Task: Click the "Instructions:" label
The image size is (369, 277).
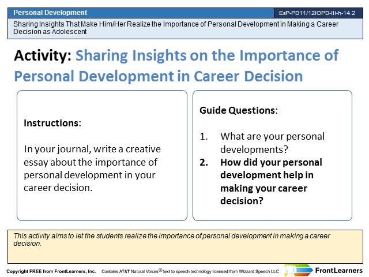Action: coord(52,123)
